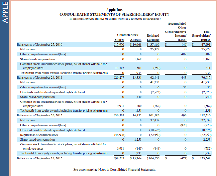The width and height of the screenshot is (217, 176).
Task: Click total equity value (587)
Action: click(208, 149)
